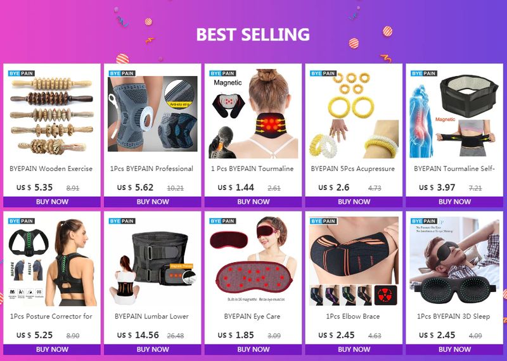Viewport: 507px width, 361px height.
Task: View the elbow brace product image
Action: [354, 261]
